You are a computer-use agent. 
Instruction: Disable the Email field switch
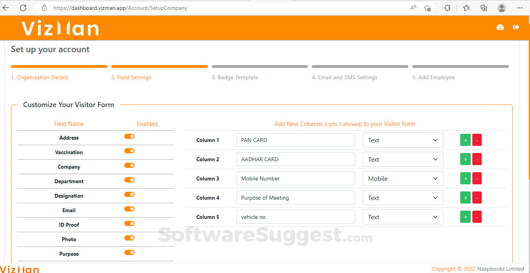click(x=129, y=209)
